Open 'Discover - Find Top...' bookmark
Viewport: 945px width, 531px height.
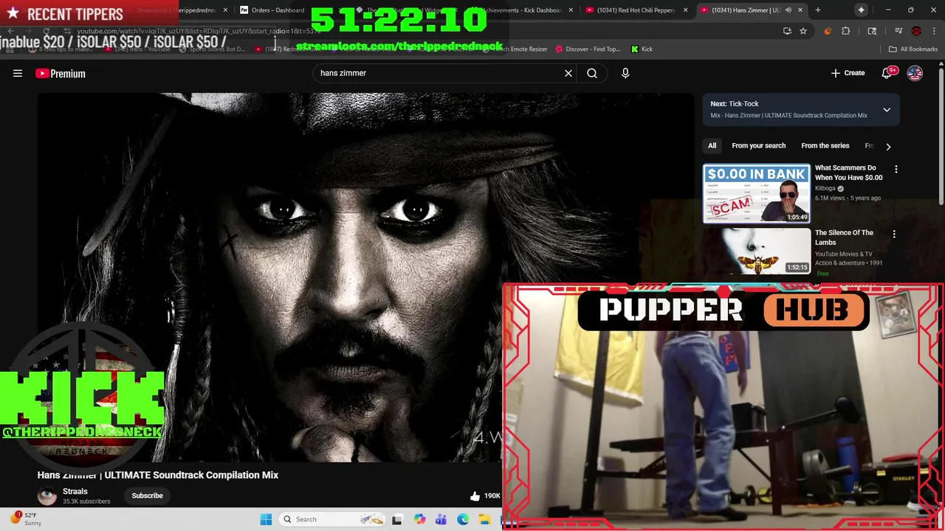click(588, 49)
